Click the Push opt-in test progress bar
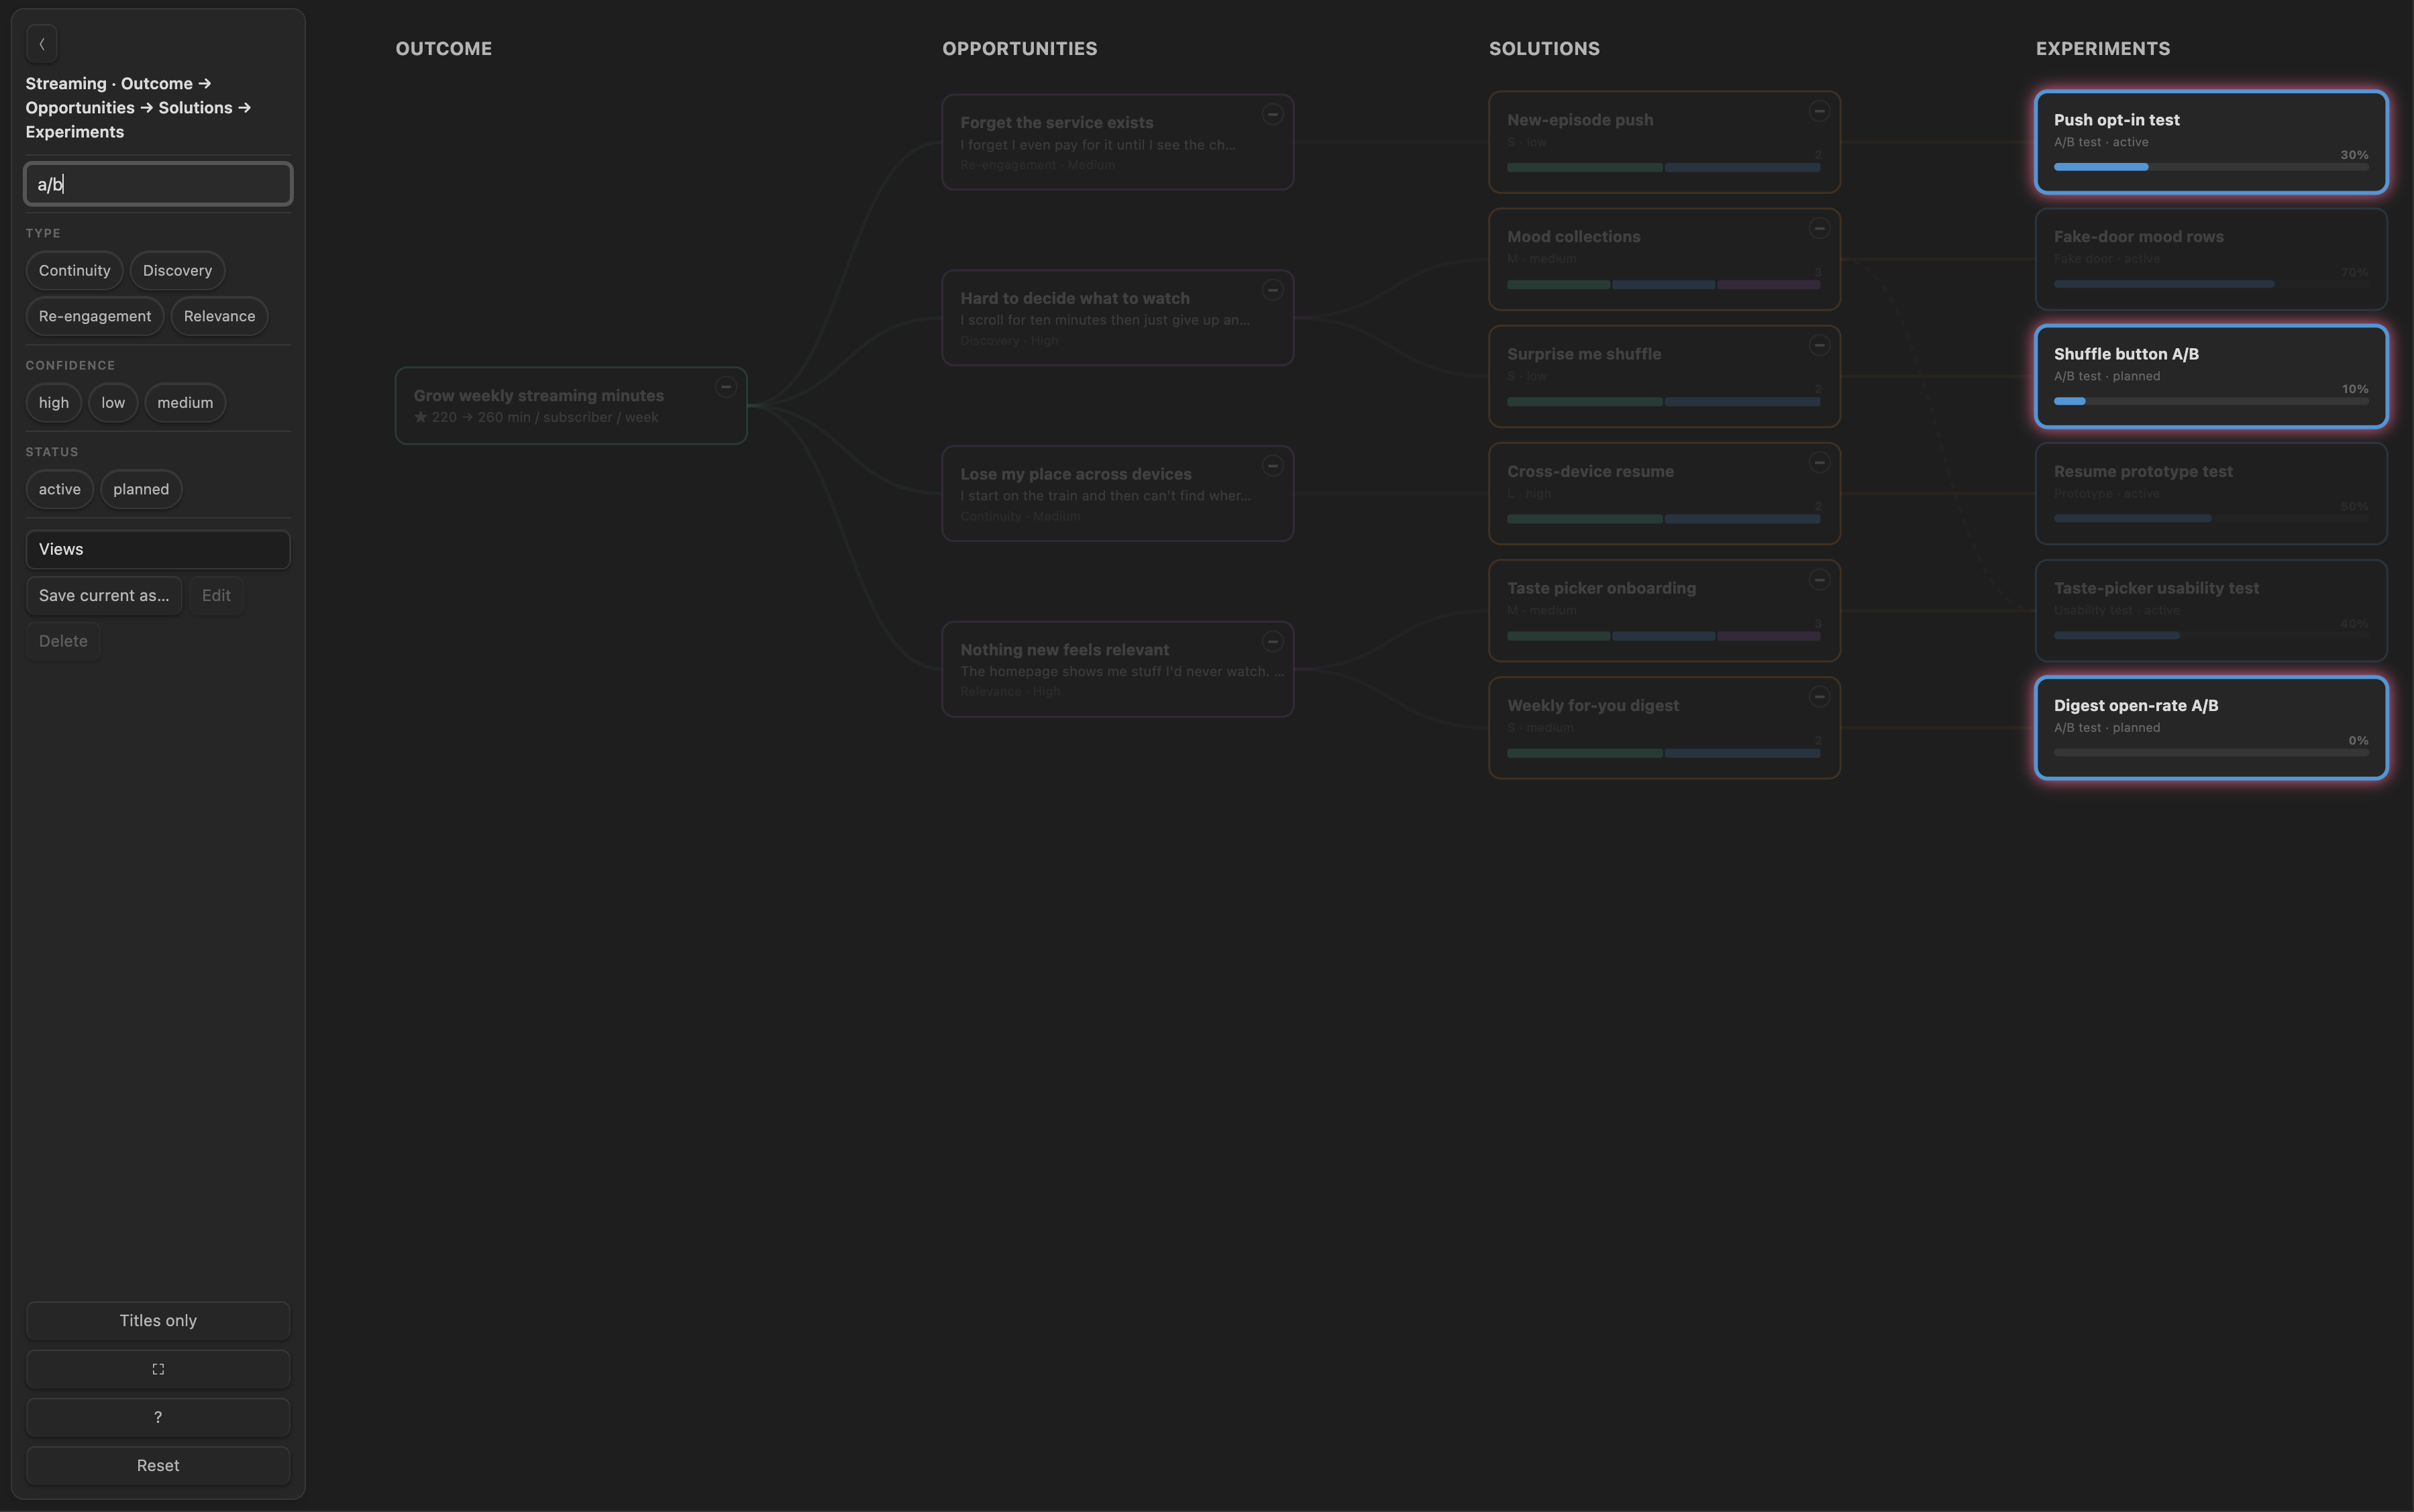Viewport: 2414px width, 1512px height. pos(2211,167)
